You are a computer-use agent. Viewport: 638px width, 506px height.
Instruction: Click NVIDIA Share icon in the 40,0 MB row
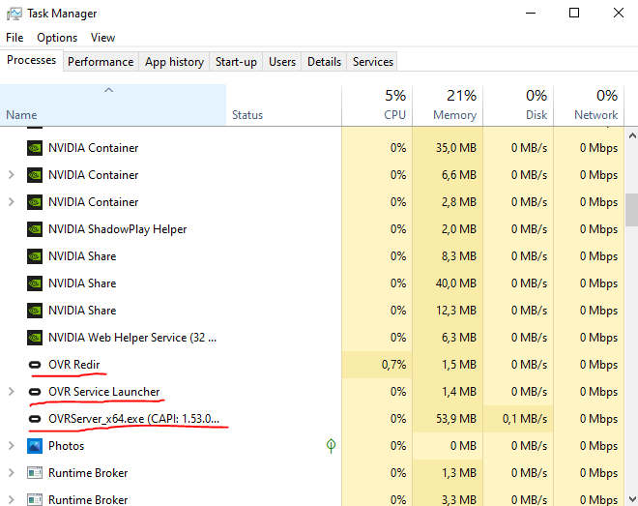point(35,283)
